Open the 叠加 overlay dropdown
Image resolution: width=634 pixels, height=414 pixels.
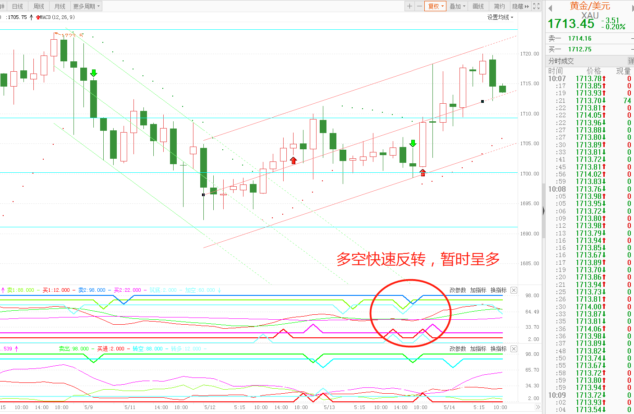[x=457, y=6]
